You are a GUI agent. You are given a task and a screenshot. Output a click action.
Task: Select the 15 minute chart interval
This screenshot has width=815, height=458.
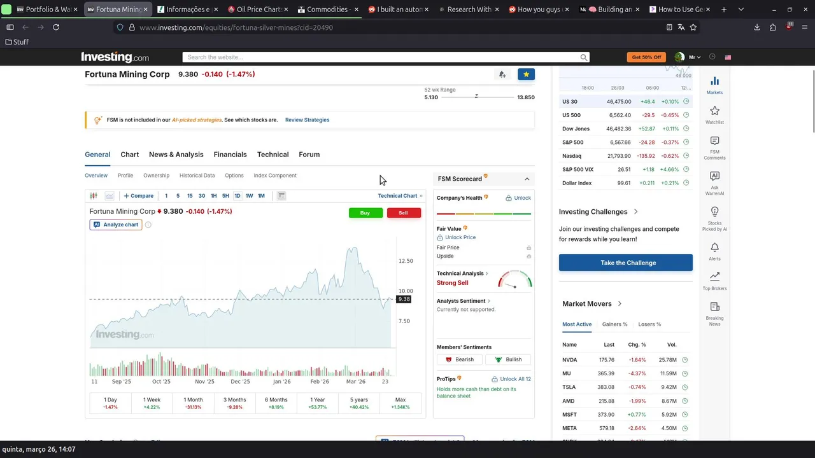pyautogui.click(x=190, y=196)
